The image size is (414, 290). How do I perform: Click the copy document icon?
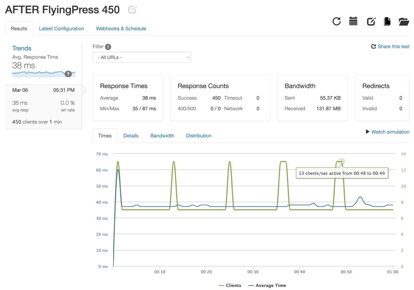pyautogui.click(x=387, y=21)
